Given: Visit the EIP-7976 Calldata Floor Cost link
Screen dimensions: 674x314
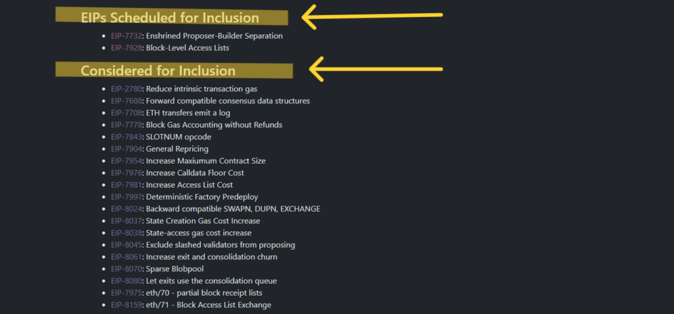Looking at the screenshot, I should point(126,173).
